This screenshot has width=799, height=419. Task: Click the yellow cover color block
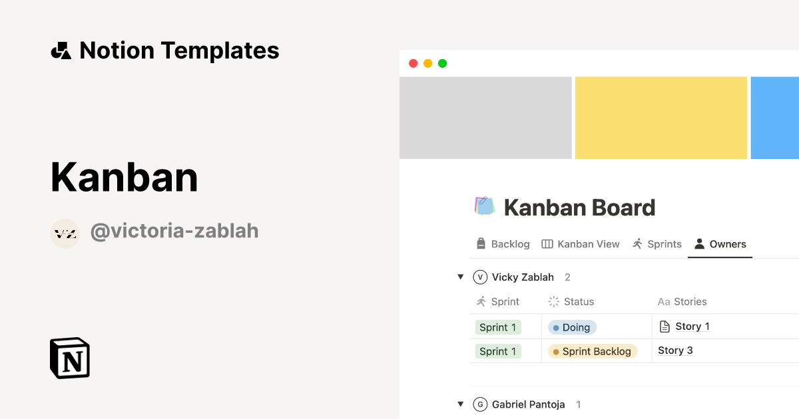click(x=661, y=118)
